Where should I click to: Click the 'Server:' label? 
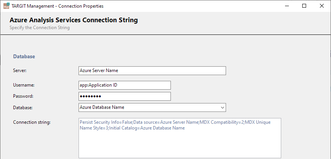coord(20,71)
